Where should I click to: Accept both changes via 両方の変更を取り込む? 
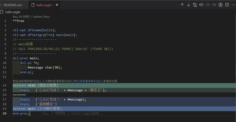pyautogui.click(x=87, y=81)
